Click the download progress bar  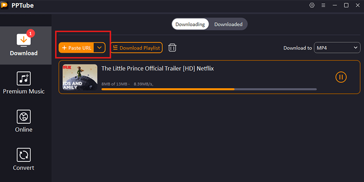point(209,89)
